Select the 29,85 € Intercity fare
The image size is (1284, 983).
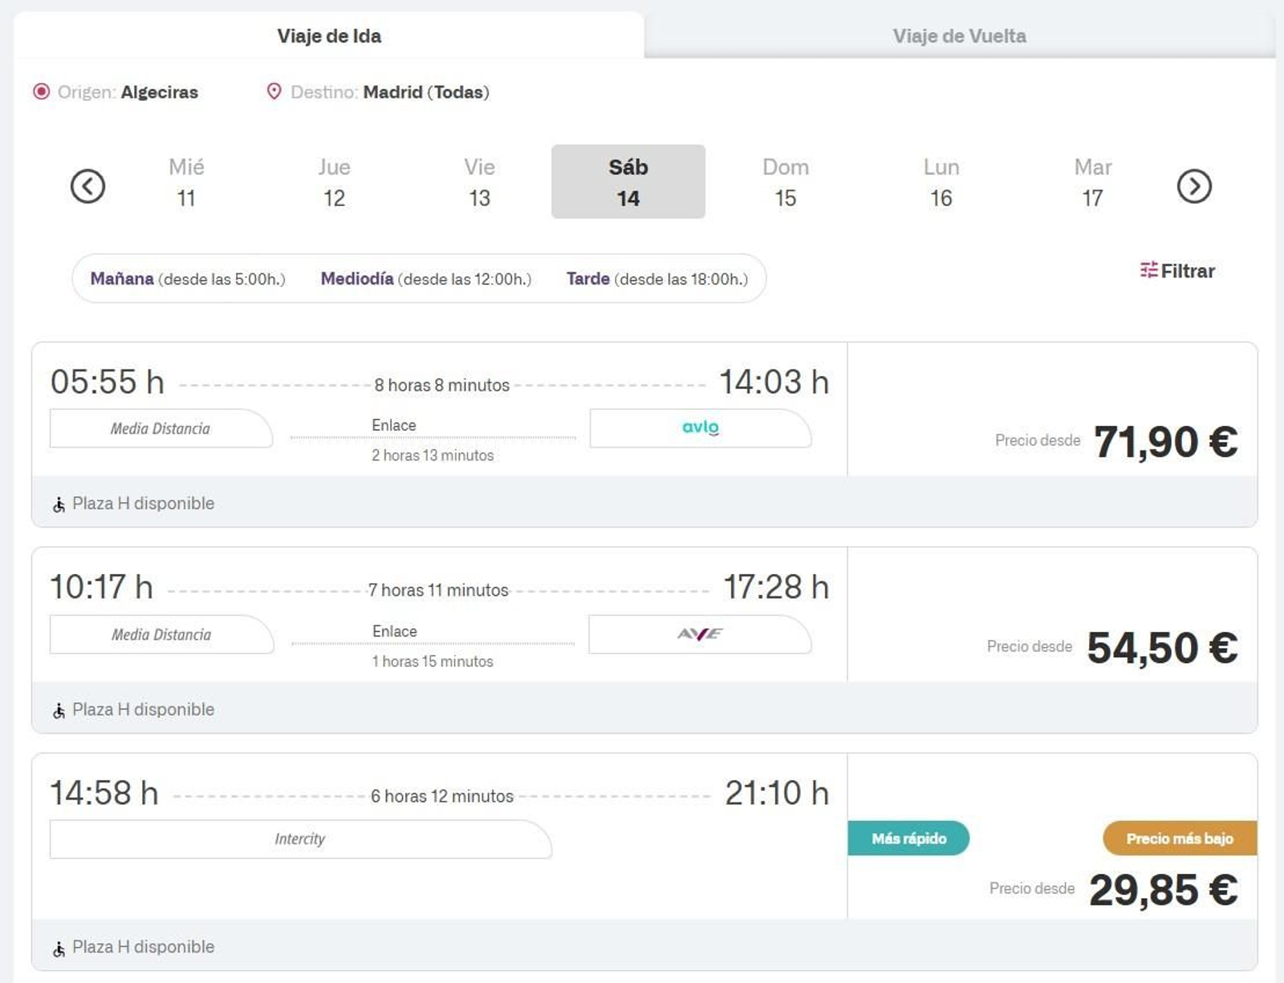(x=1162, y=890)
